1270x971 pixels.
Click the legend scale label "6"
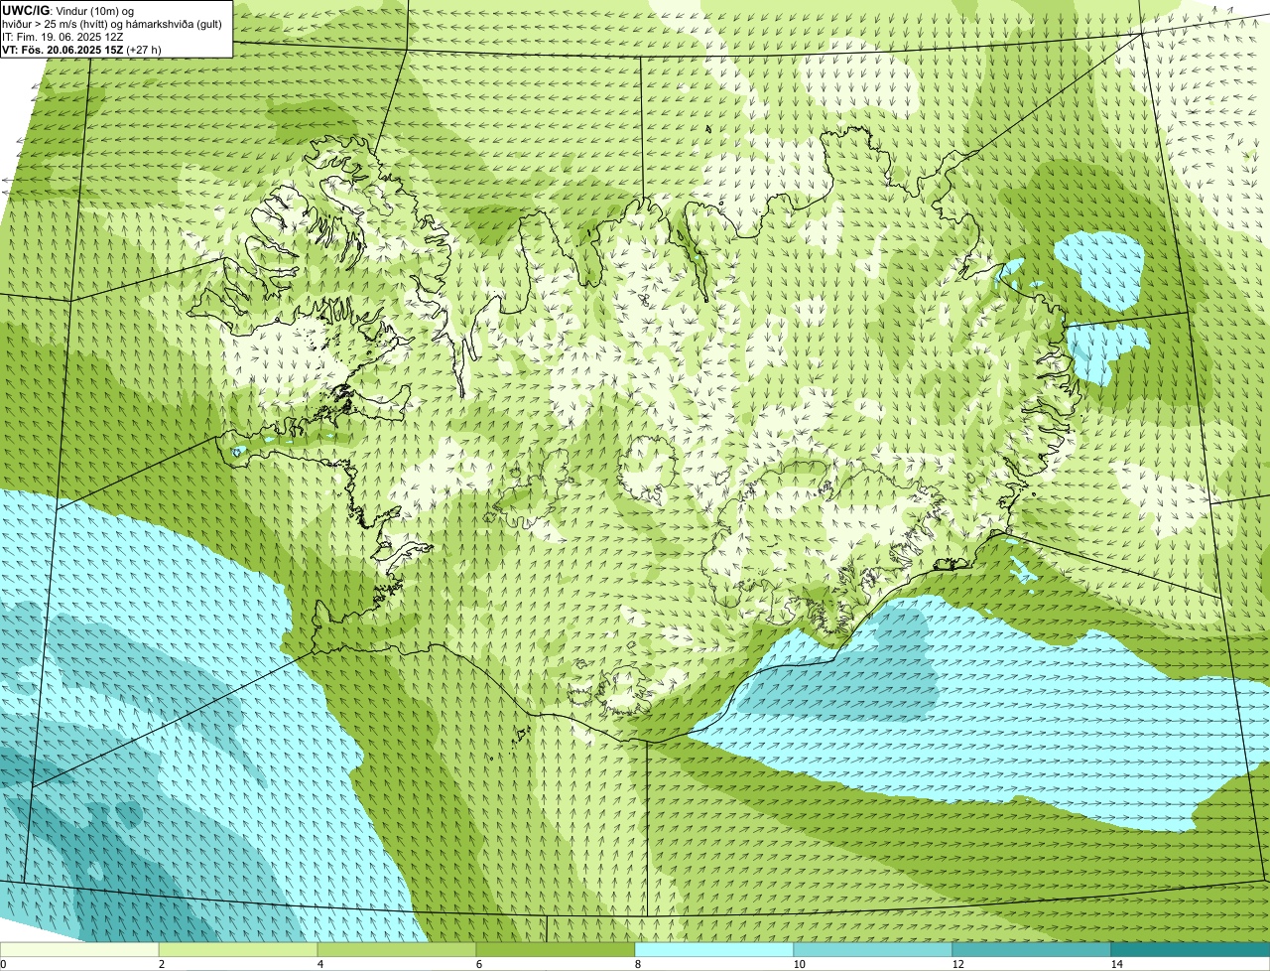pyautogui.click(x=478, y=964)
